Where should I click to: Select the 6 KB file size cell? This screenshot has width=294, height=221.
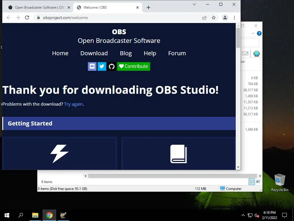254,78
